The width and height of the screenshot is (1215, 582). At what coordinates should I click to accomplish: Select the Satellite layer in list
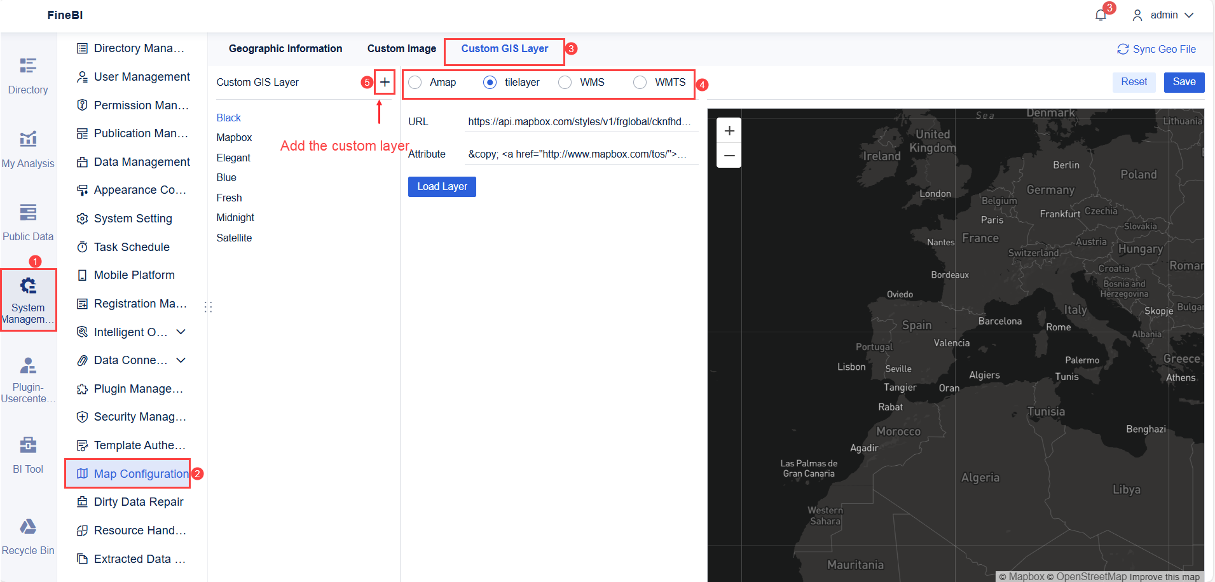tap(234, 238)
